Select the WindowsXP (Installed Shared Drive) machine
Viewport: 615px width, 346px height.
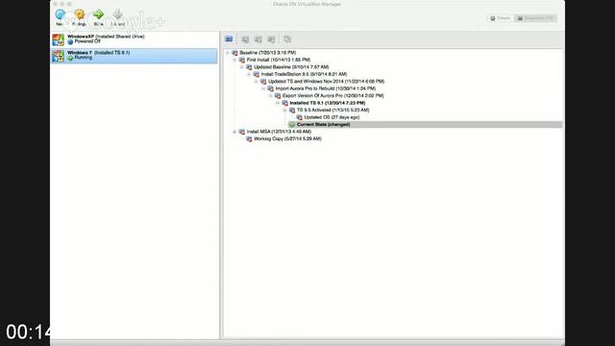(135, 39)
